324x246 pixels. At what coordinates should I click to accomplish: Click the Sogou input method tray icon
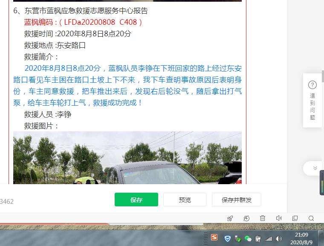coord(214,237)
